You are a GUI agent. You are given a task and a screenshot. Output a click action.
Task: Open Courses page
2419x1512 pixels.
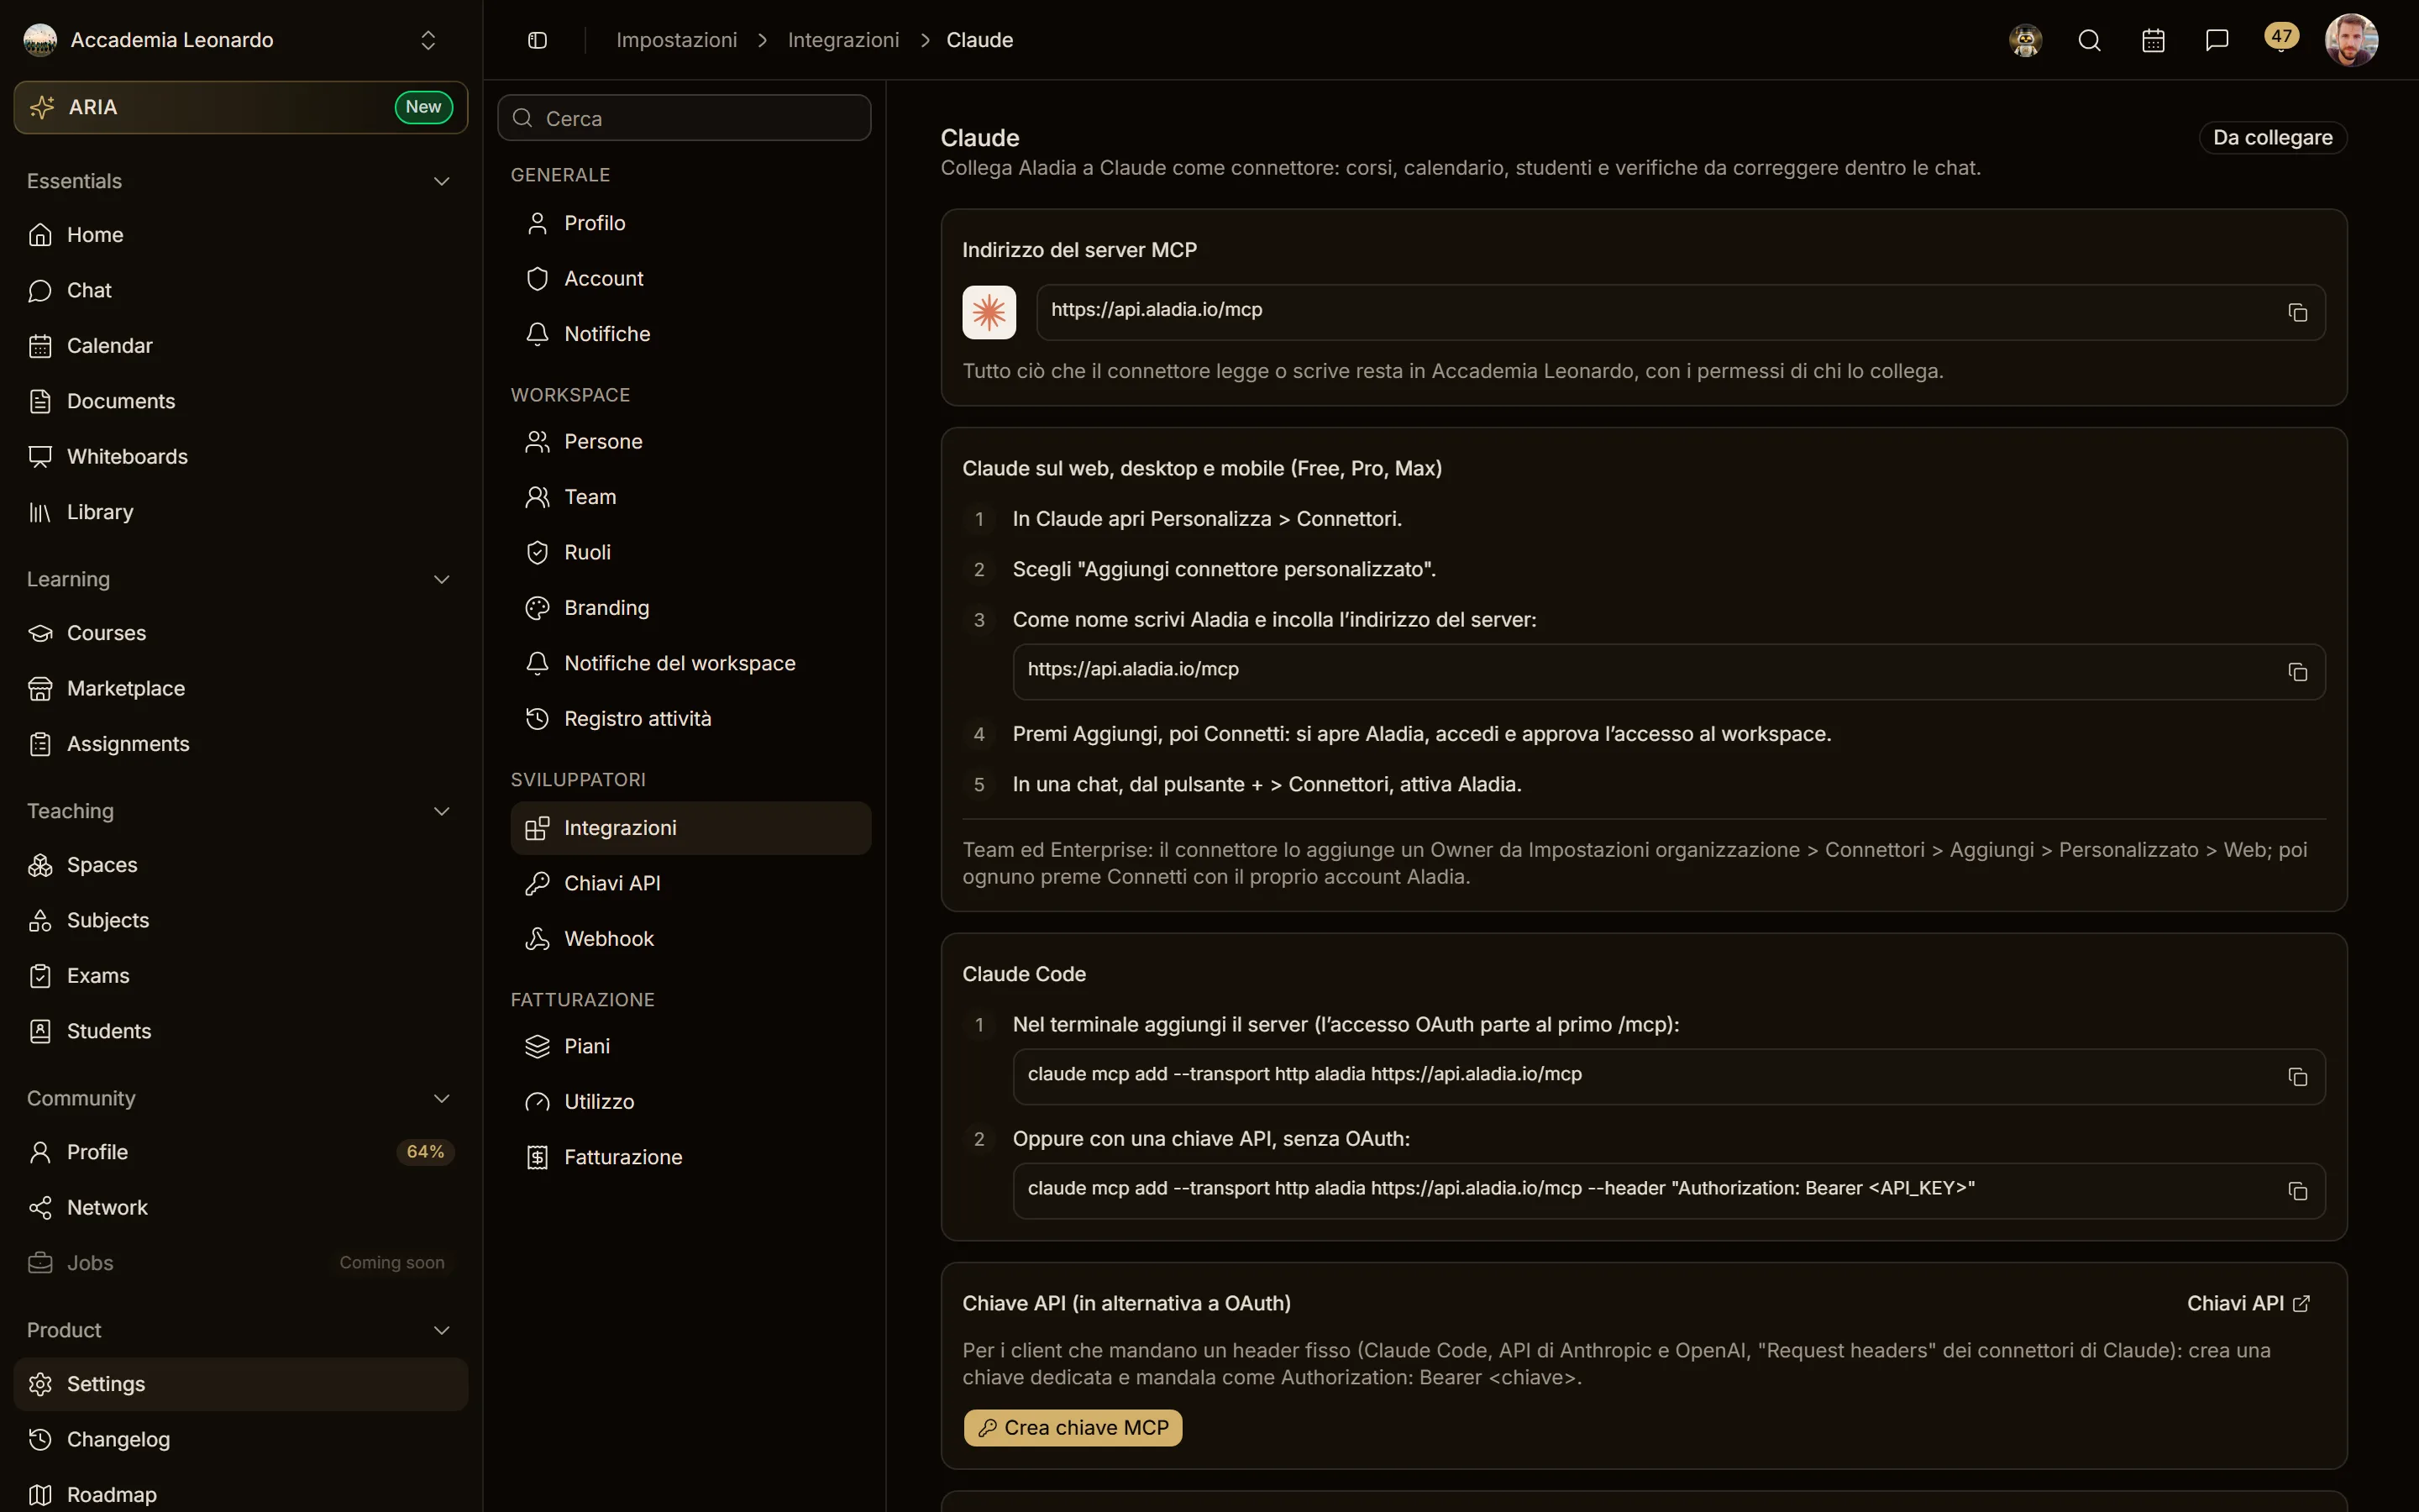click(241, 633)
